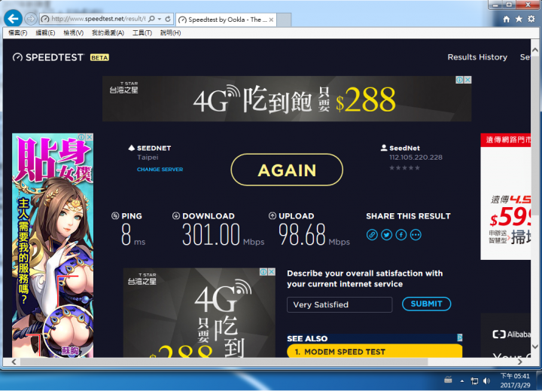Click AdChoices icon beside SEE ALSO
542x391 pixels.
[x=460, y=338]
